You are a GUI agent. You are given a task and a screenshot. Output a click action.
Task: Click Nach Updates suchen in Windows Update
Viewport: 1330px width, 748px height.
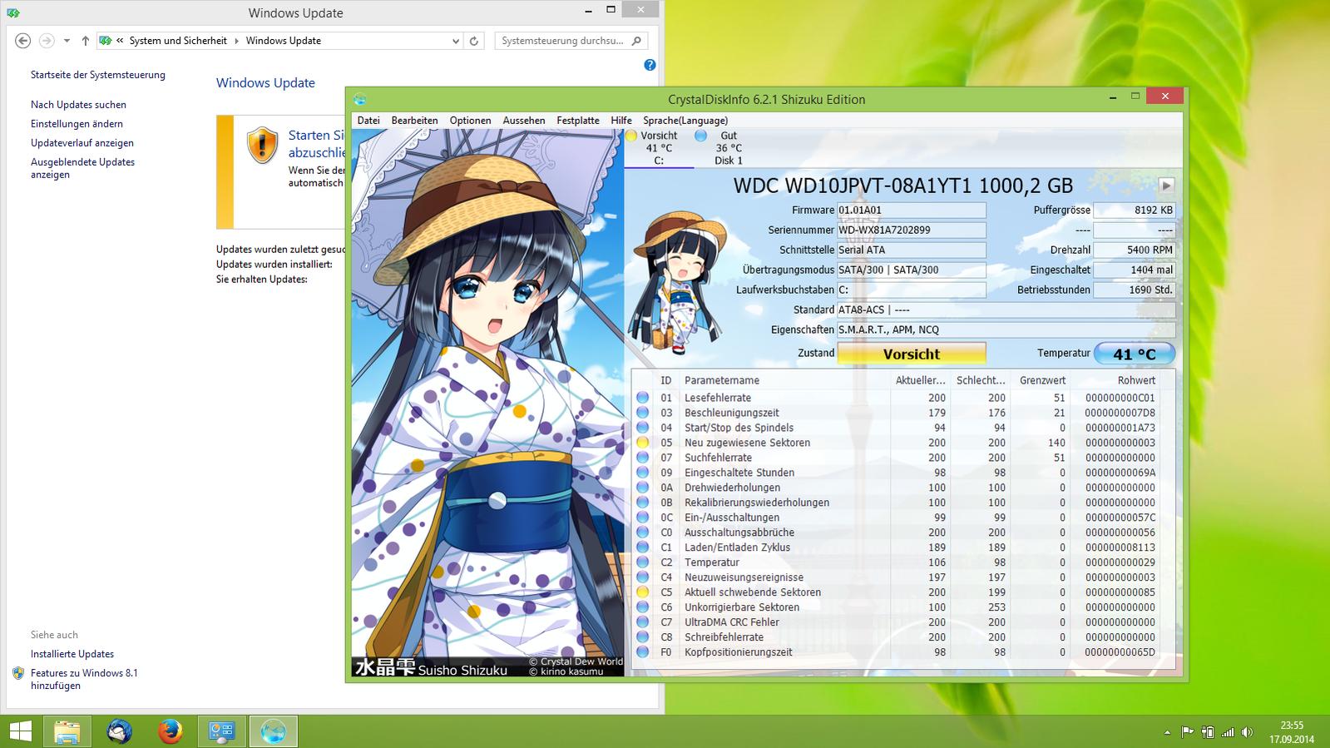[x=78, y=105]
